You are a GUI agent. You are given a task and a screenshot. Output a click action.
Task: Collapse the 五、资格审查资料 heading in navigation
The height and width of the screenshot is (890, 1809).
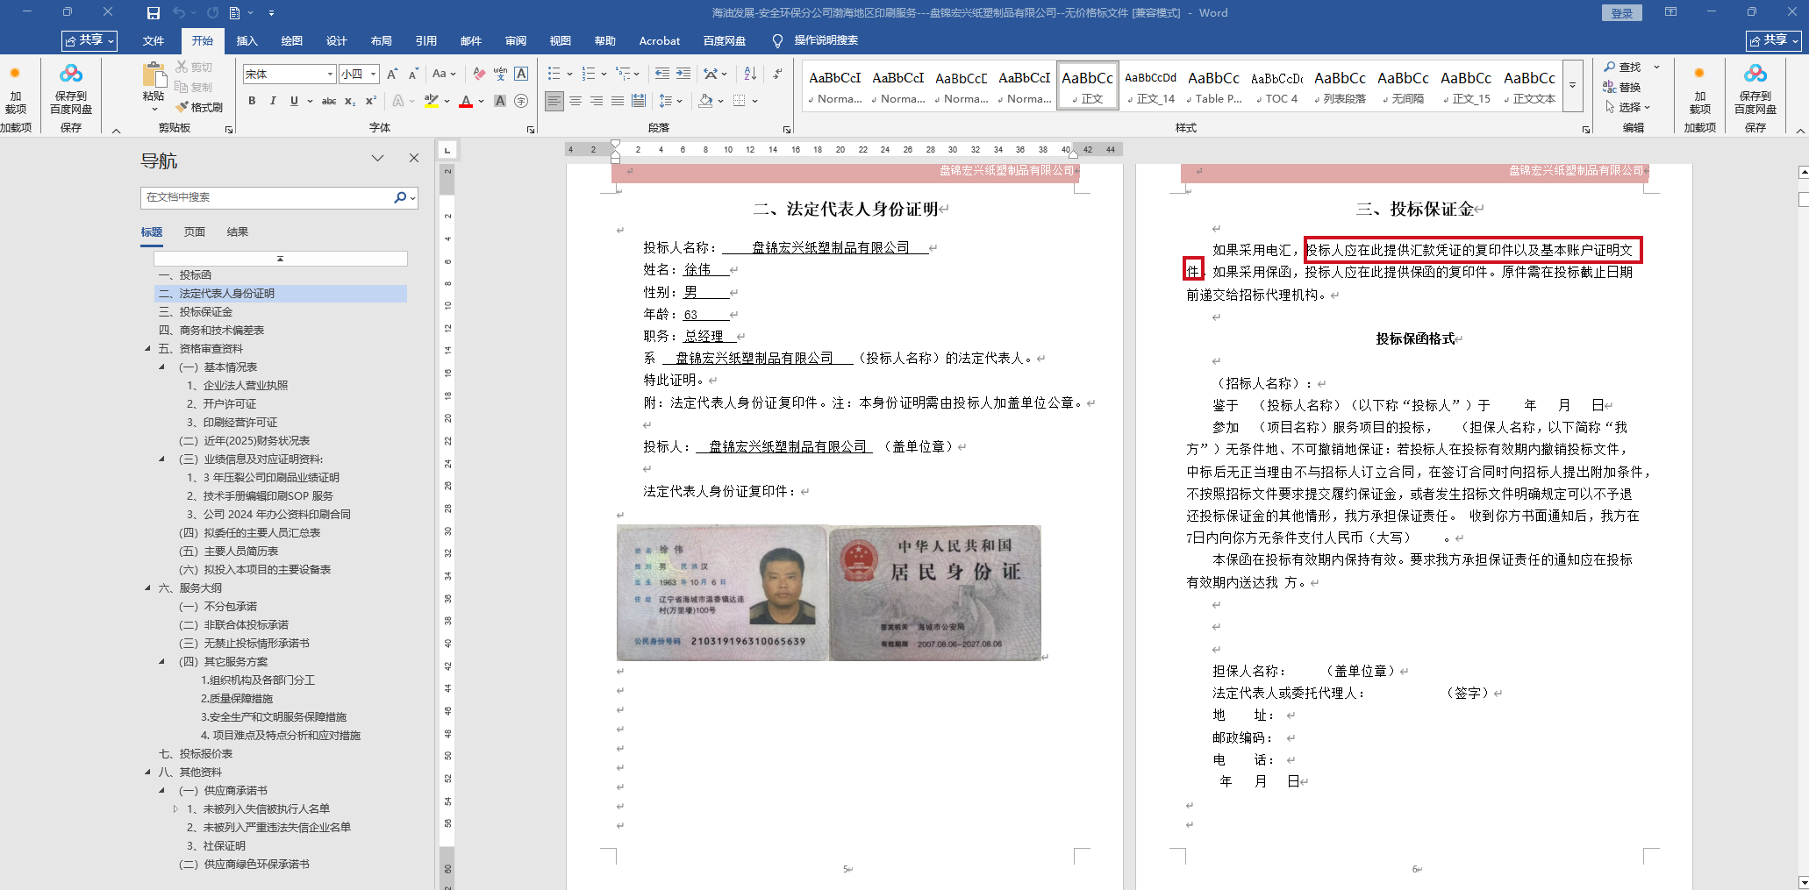click(148, 349)
